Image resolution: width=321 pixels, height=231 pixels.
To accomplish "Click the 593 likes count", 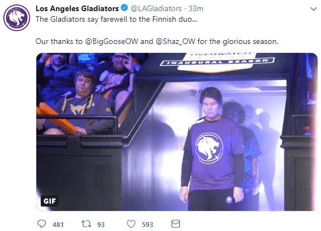I will (147, 225).
